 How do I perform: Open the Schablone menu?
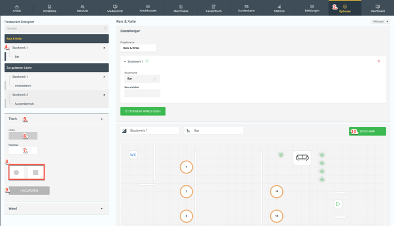(49, 8)
